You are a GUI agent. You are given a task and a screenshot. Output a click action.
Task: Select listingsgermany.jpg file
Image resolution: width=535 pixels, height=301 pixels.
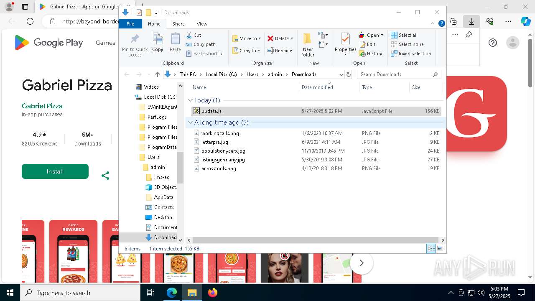(x=316, y=160)
